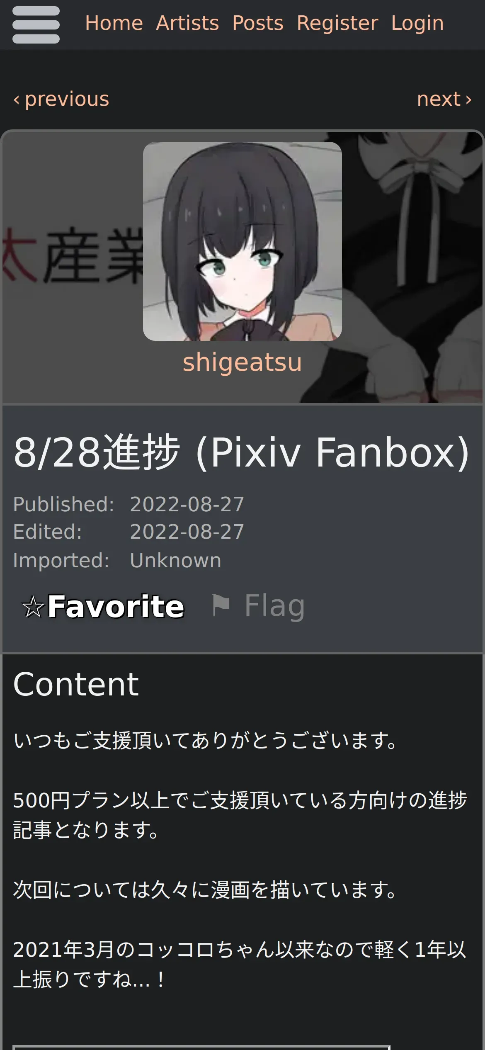Open the Register page
The image size is (485, 1050).
point(337,23)
